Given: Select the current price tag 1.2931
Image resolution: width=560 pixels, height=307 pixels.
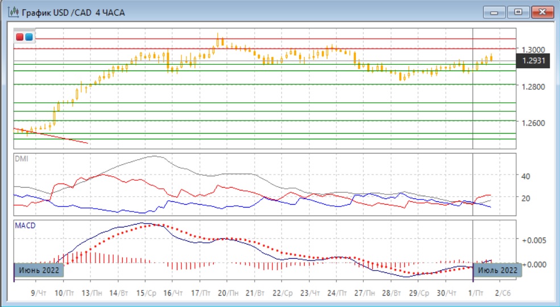Looking at the screenshot, I should pyautogui.click(x=533, y=61).
